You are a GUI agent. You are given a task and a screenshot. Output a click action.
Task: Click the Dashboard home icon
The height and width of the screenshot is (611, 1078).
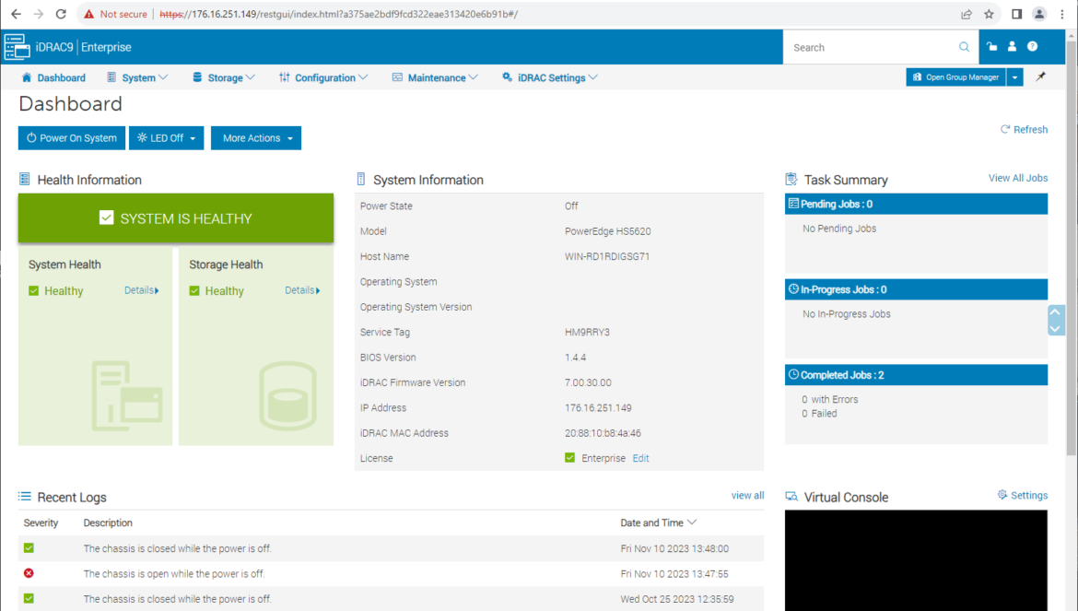click(27, 77)
